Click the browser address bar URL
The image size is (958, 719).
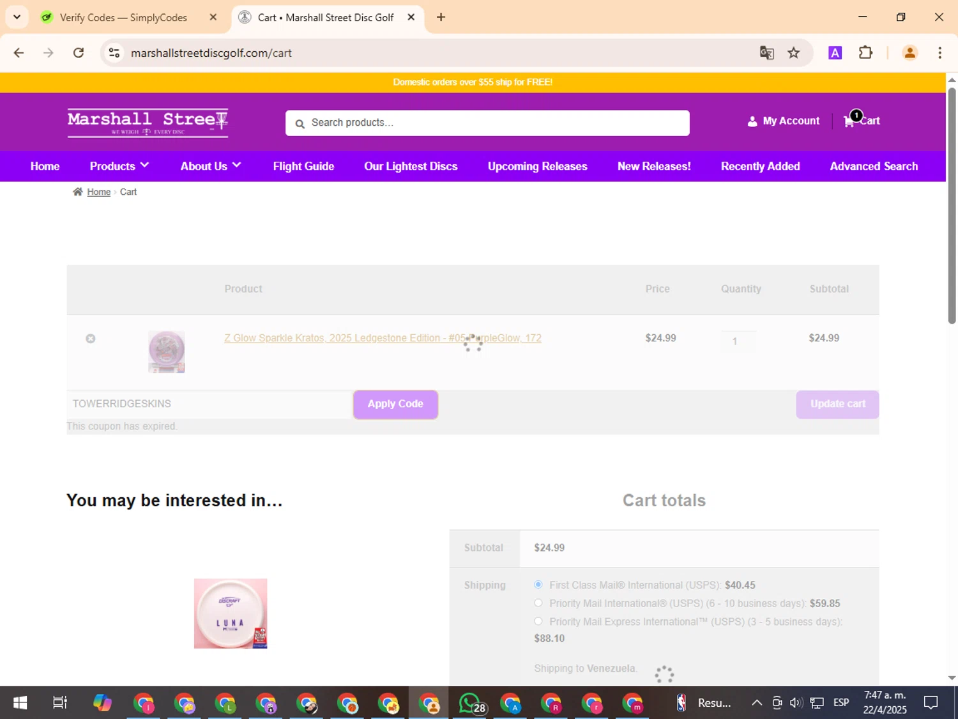coord(211,53)
